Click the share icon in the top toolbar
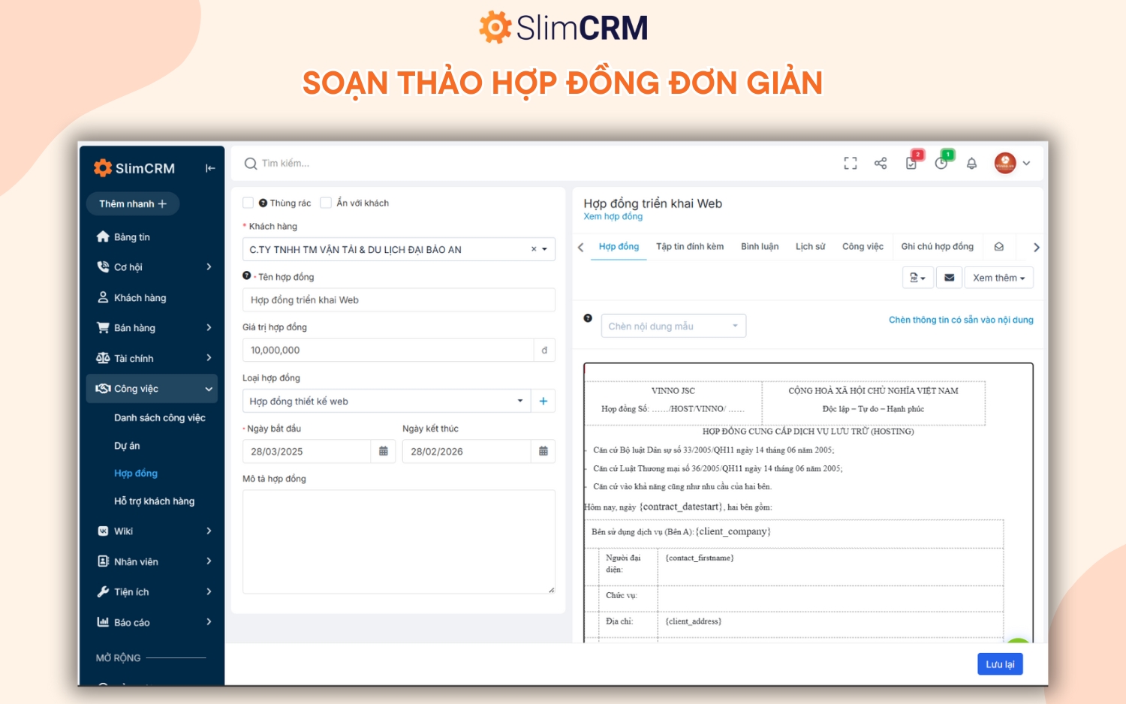Viewport: 1126px width, 704px height. tap(880, 163)
